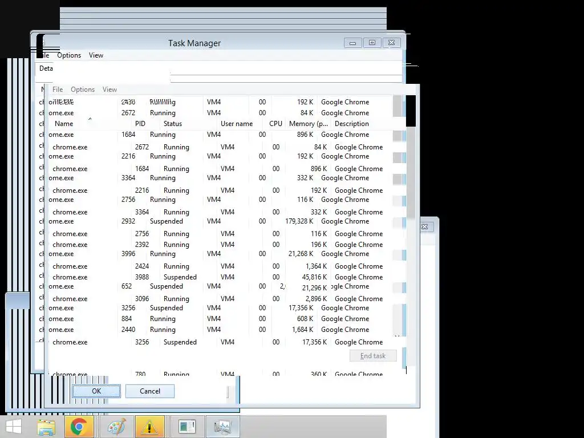584x438 pixels.
Task: Sort by the Status column header
Action: [172, 124]
